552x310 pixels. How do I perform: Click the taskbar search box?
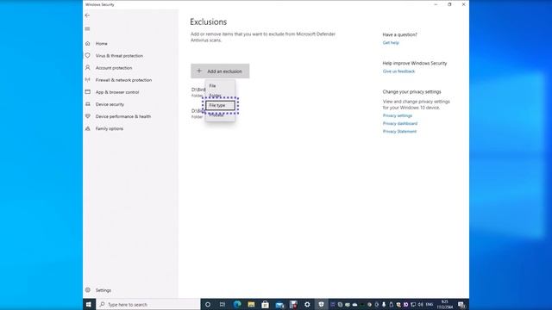pos(148,304)
